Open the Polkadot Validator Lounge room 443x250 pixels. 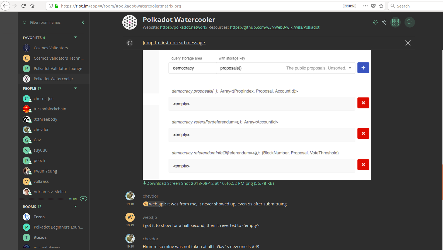click(54, 69)
